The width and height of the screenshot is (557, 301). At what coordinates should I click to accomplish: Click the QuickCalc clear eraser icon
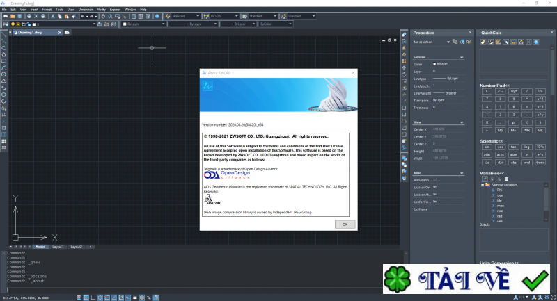483,42
